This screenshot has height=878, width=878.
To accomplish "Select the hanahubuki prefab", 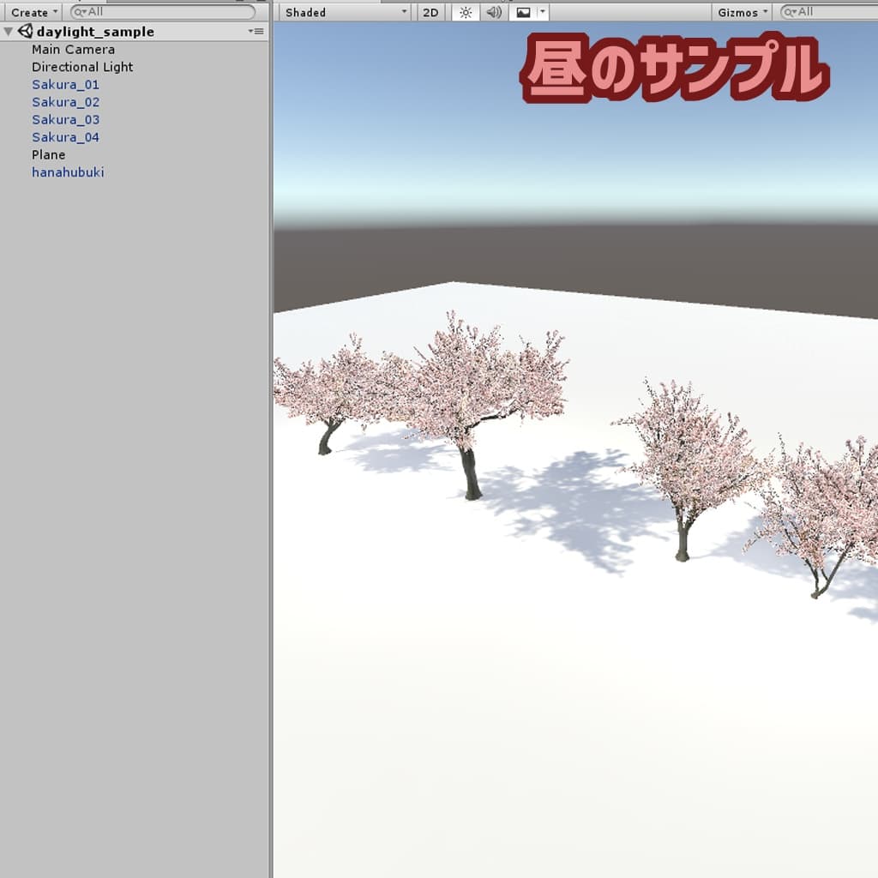I will pos(68,172).
